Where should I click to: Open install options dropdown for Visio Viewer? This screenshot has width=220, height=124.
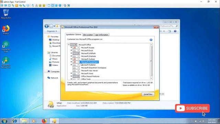(76, 71)
